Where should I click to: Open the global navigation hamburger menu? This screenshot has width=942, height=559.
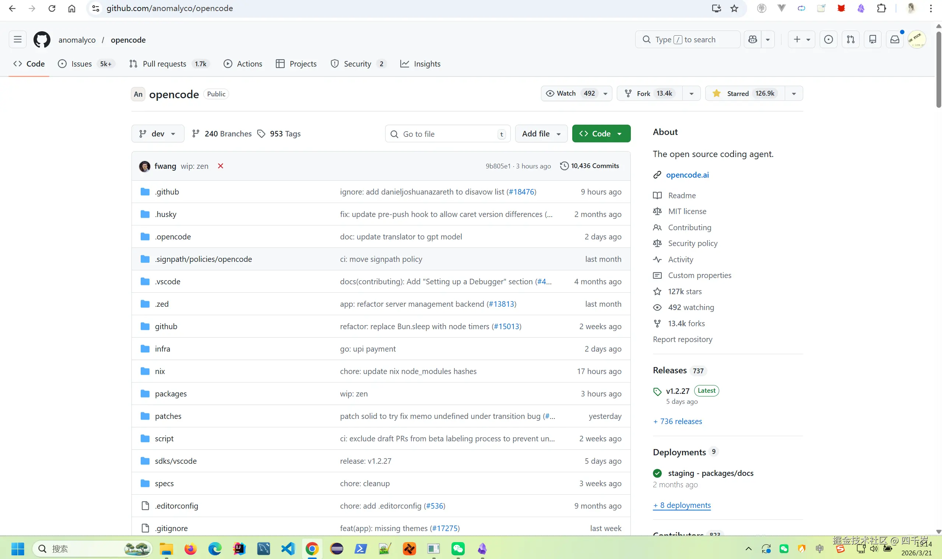(x=17, y=39)
